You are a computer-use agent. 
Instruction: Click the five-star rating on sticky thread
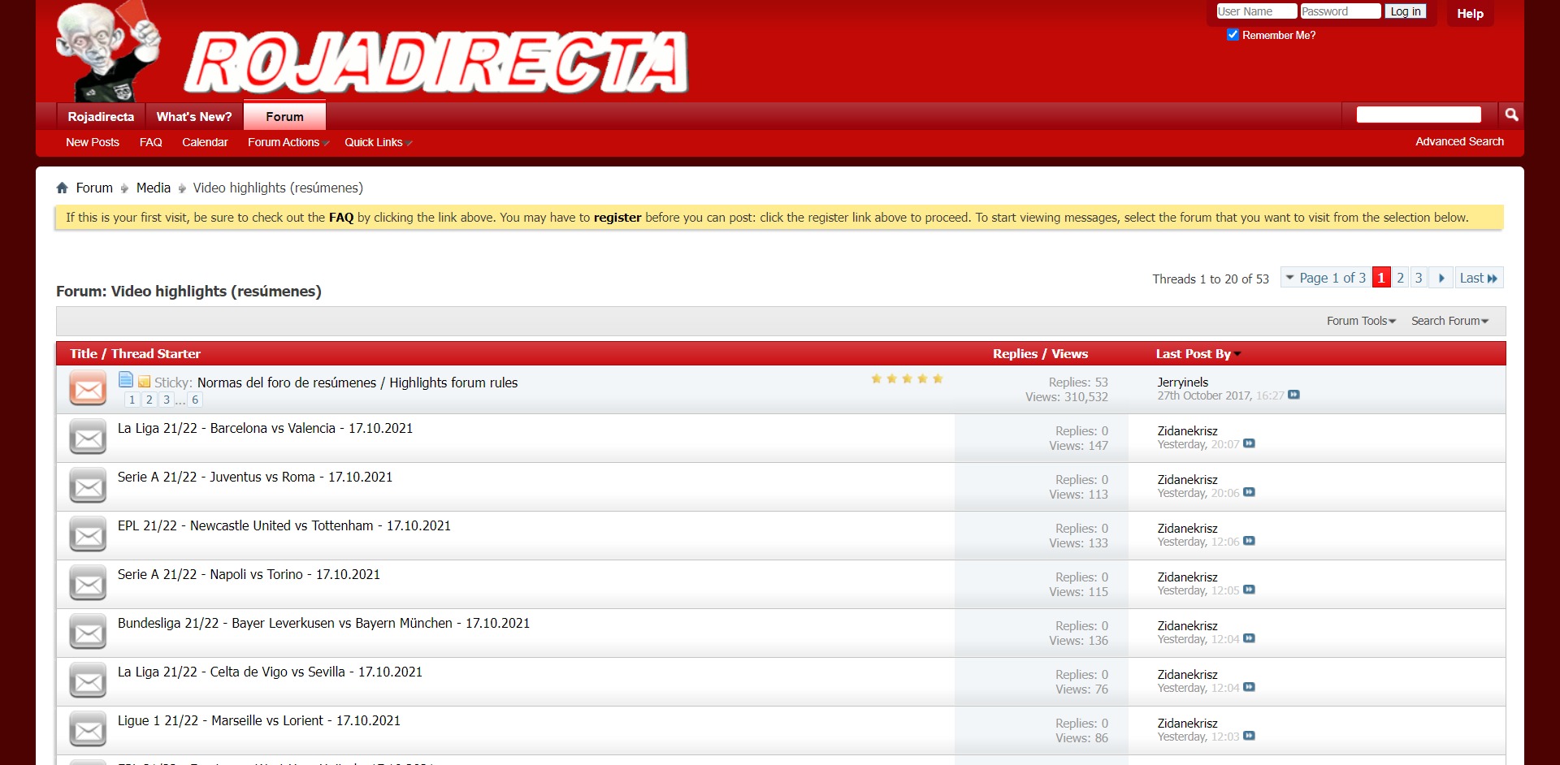907,379
